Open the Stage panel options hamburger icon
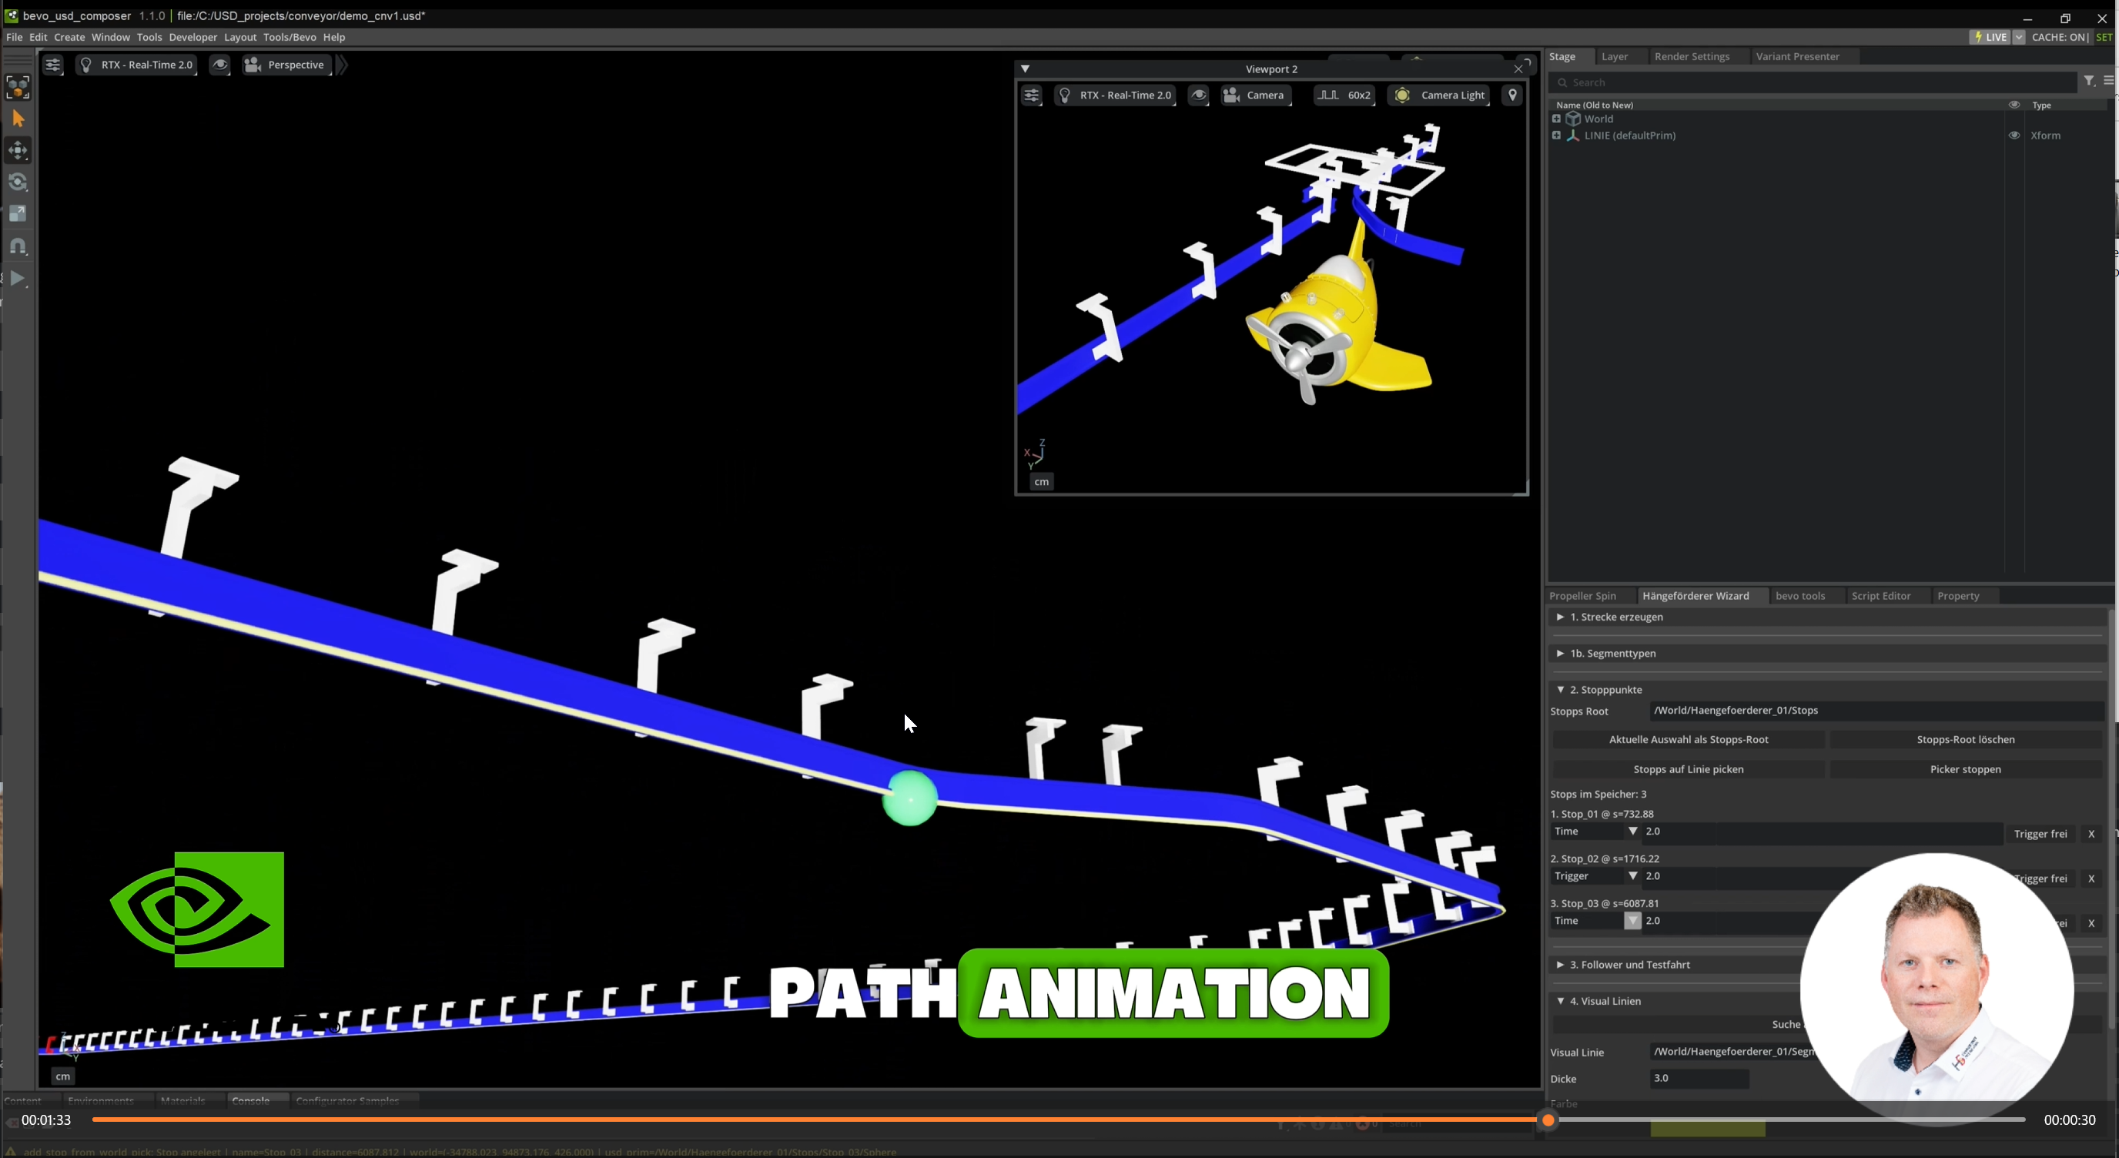 click(2108, 82)
